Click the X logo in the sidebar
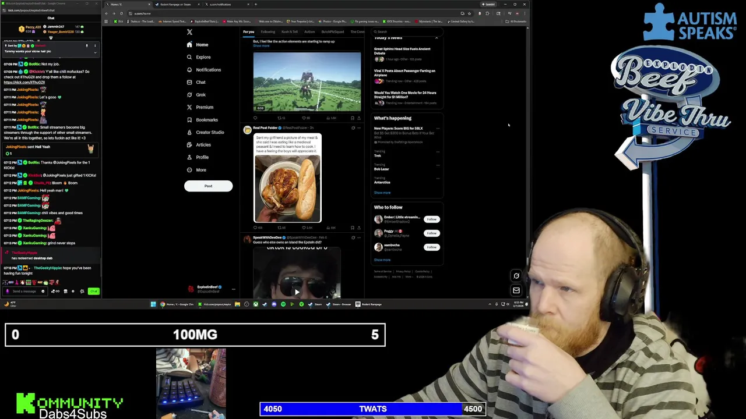746x419 pixels. (189, 32)
